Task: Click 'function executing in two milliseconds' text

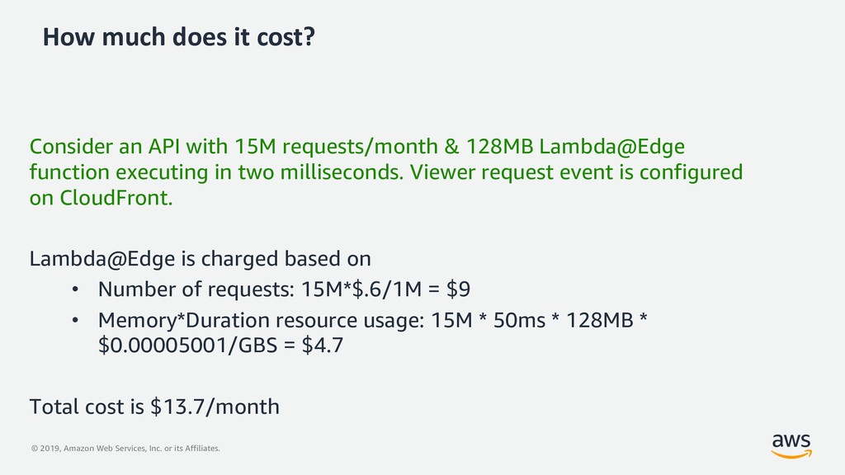Action: click(x=215, y=172)
